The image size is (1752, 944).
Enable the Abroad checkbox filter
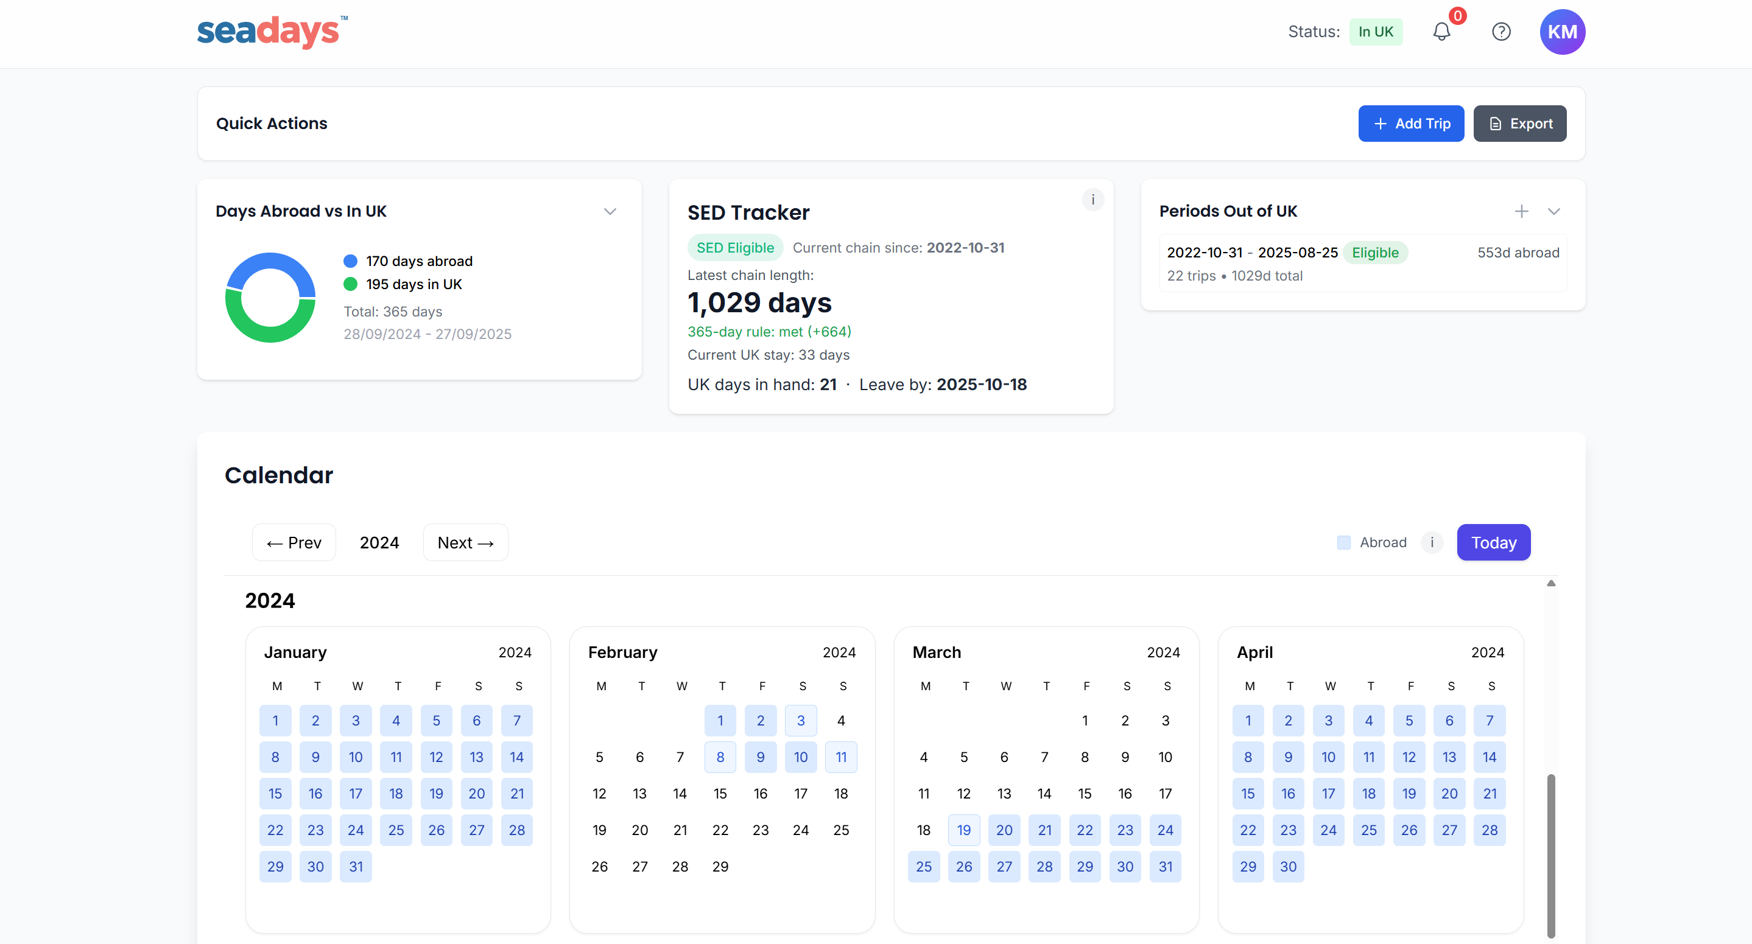point(1343,542)
